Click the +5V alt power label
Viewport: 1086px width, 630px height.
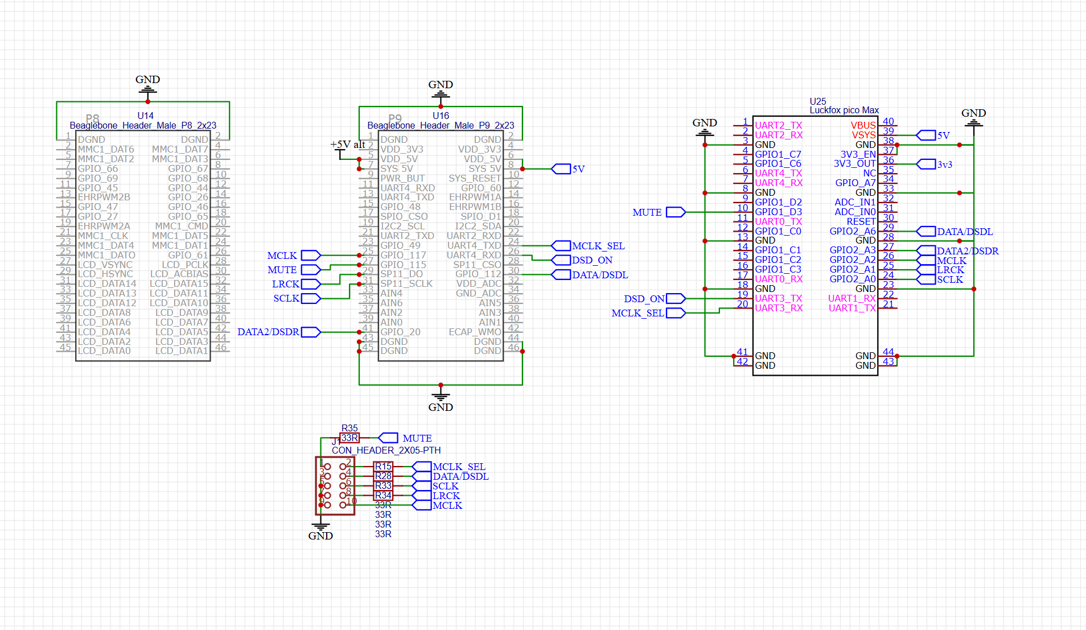click(348, 145)
